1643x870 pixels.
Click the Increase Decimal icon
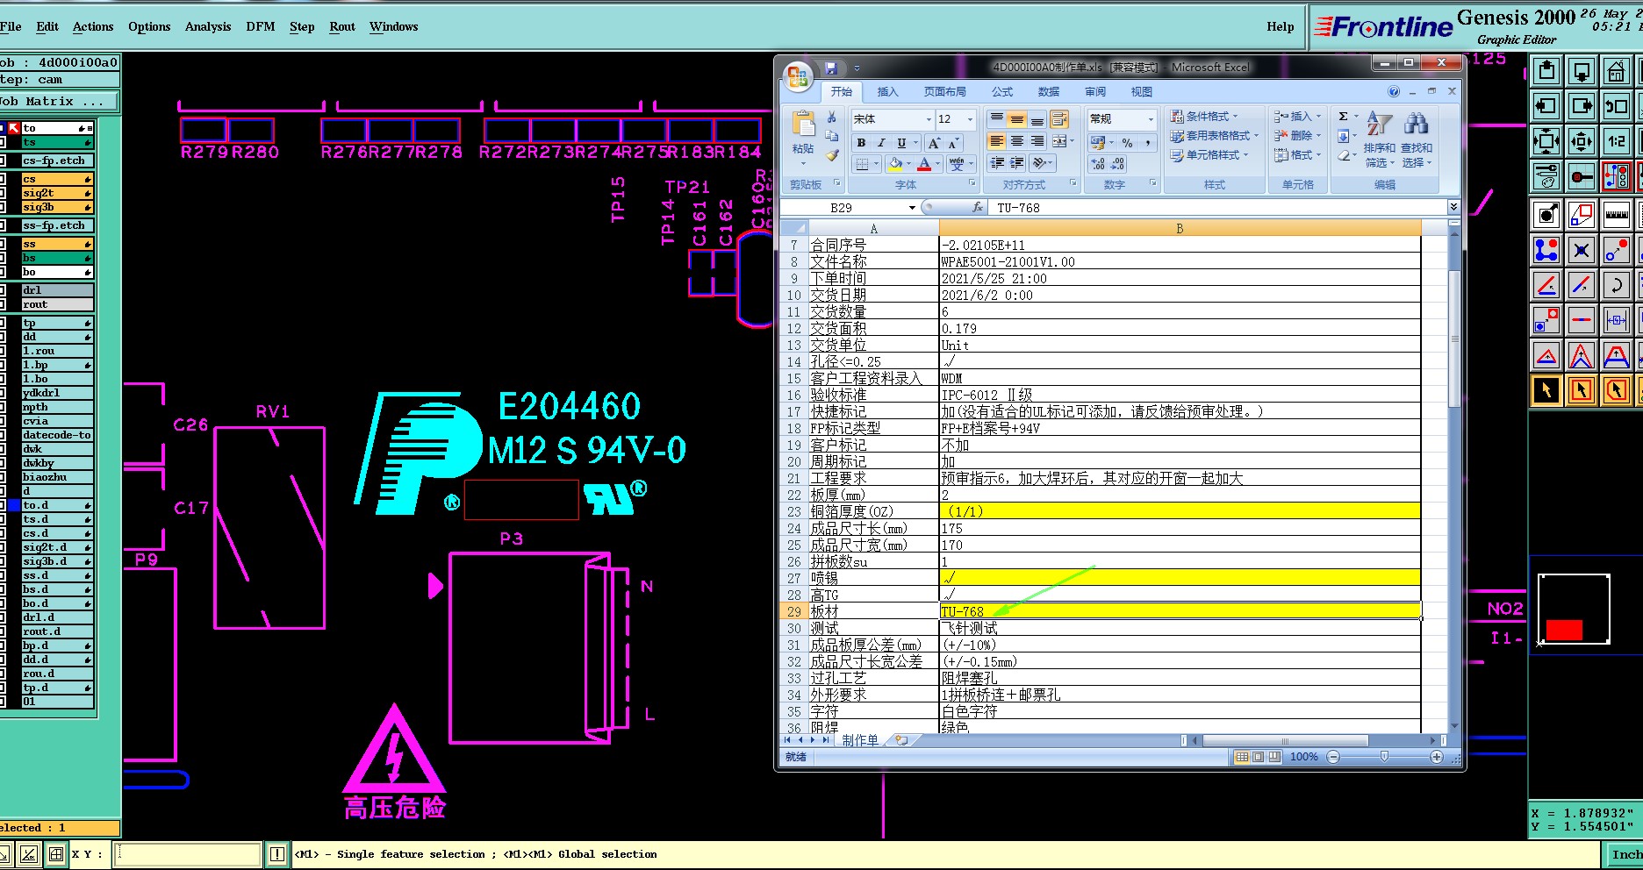1098,164
